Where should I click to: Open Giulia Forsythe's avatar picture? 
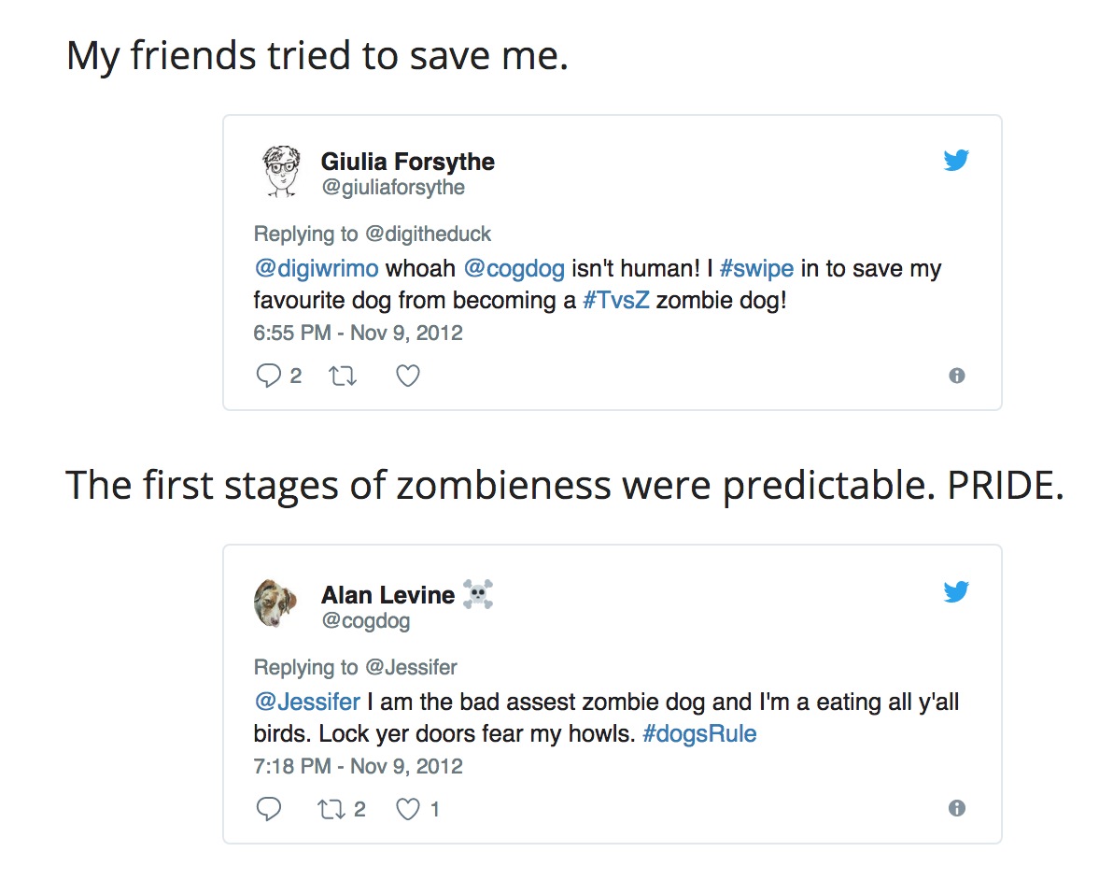[277, 172]
